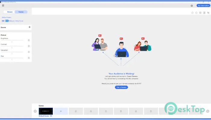The image size is (211, 120).
Task: Click the first circular icon in preview toolbar
Action: point(192,13)
